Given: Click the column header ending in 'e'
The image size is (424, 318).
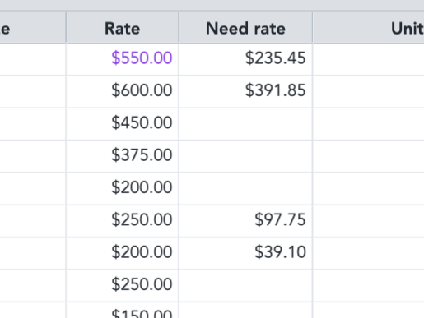Looking at the screenshot, I should (33, 28).
